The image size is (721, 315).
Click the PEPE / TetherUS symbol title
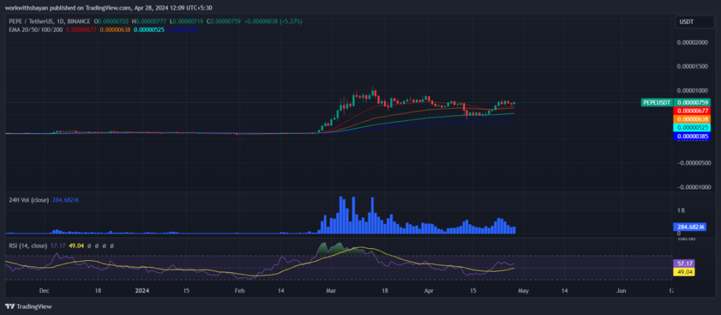(x=32, y=21)
